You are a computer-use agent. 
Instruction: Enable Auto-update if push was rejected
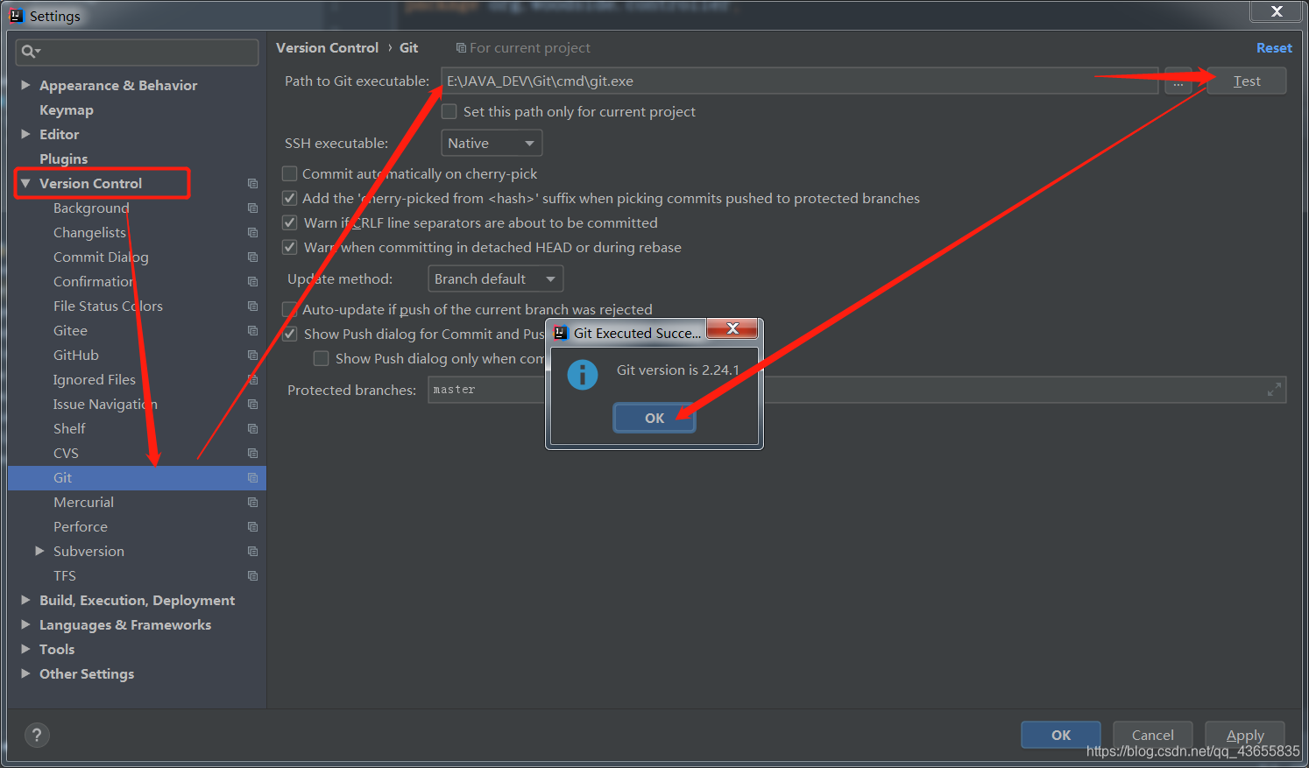click(290, 310)
